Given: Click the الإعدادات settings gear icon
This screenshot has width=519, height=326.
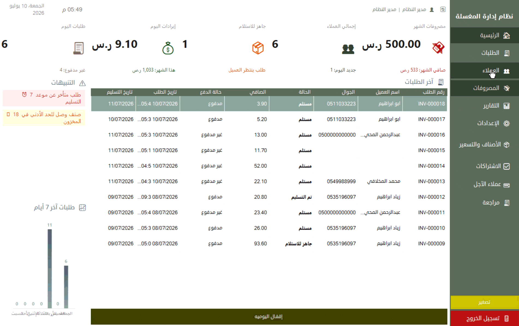Looking at the screenshot, I should [506, 123].
